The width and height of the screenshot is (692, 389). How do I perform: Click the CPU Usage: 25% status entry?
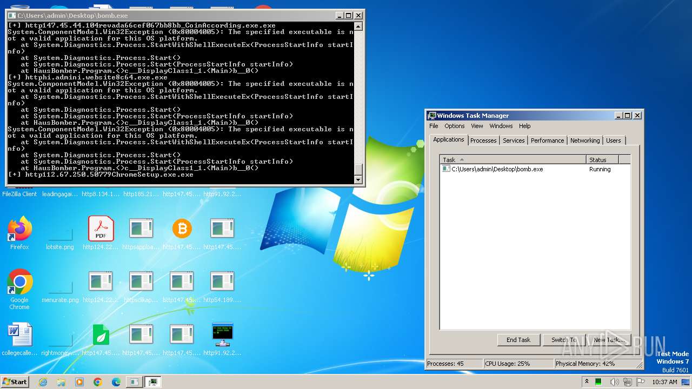click(x=519, y=364)
